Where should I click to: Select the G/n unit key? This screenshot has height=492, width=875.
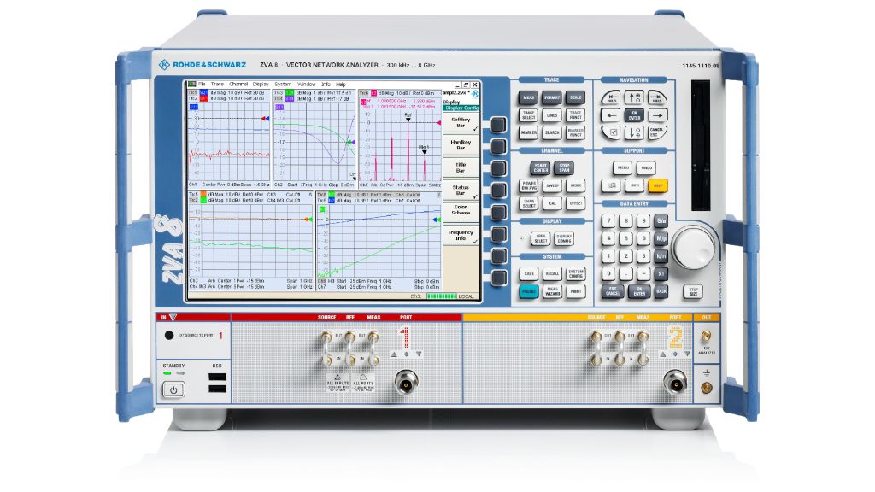coord(661,221)
